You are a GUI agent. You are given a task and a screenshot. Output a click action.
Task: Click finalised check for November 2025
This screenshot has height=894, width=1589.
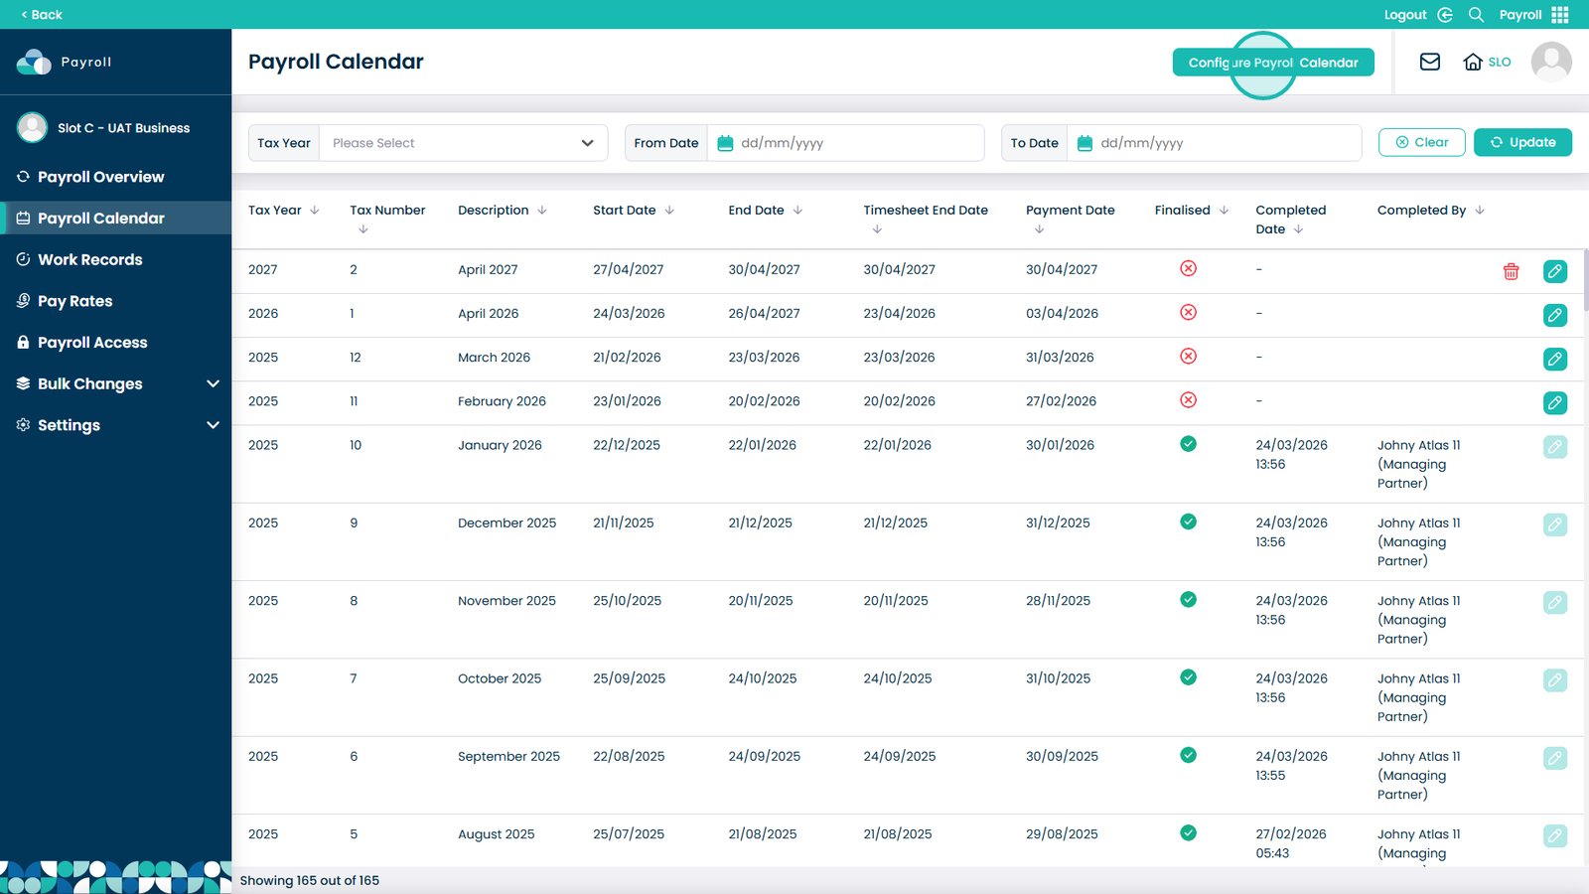click(1188, 599)
